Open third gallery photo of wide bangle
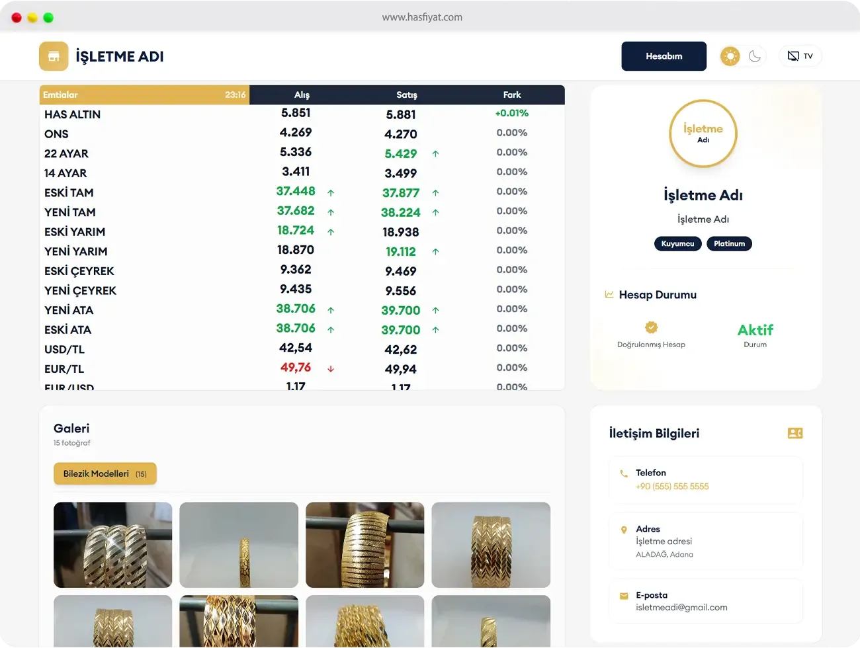This screenshot has height=648, width=860. 365,545
